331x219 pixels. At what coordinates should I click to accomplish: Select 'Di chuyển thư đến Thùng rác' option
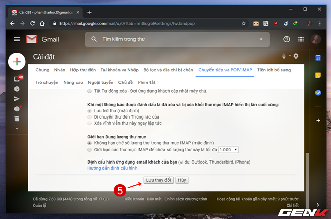pyautogui.click(x=90, y=118)
